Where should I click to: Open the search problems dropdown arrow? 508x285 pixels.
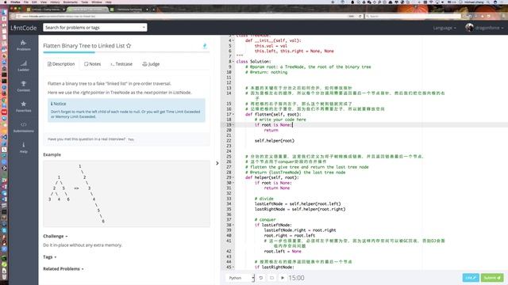(x=144, y=28)
